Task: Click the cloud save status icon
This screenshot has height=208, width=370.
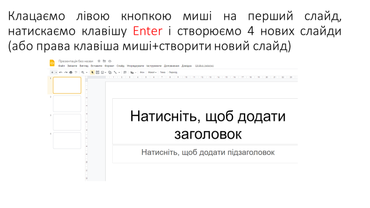Action: coord(110,61)
